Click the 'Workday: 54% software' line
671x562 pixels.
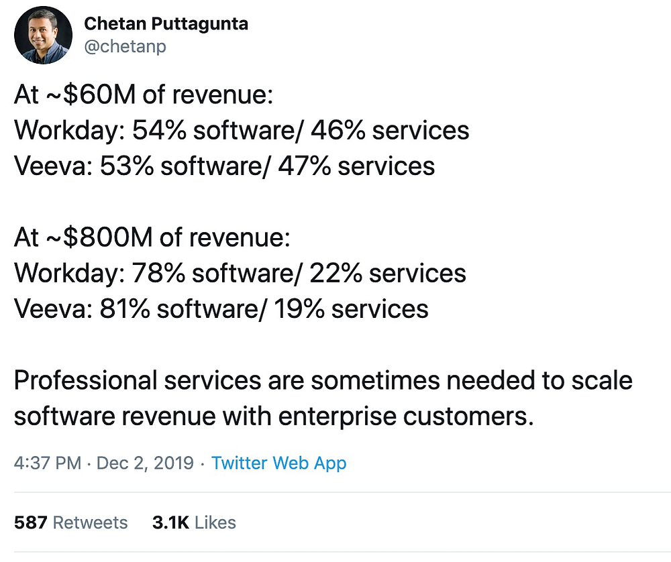coord(242,131)
